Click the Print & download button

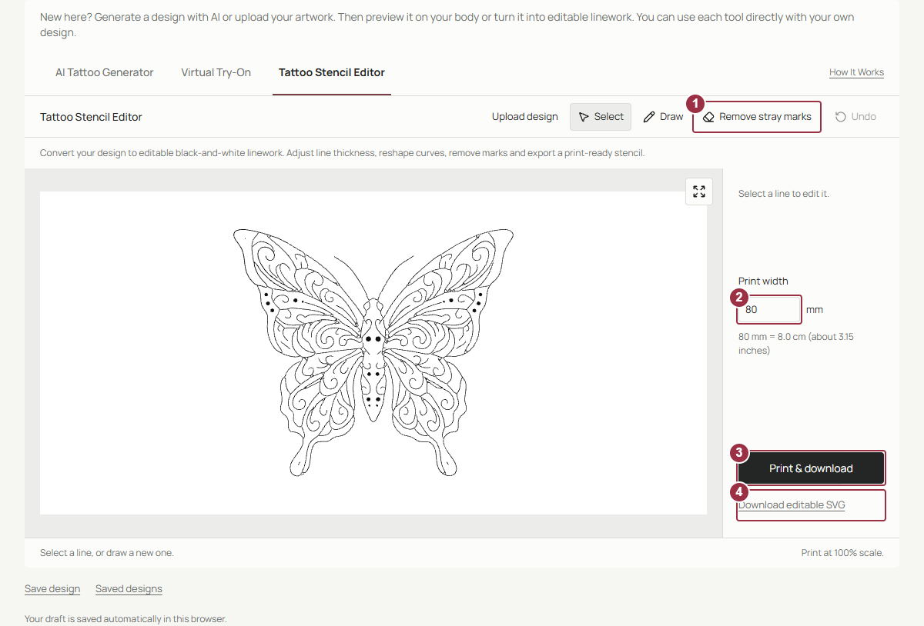click(x=811, y=468)
